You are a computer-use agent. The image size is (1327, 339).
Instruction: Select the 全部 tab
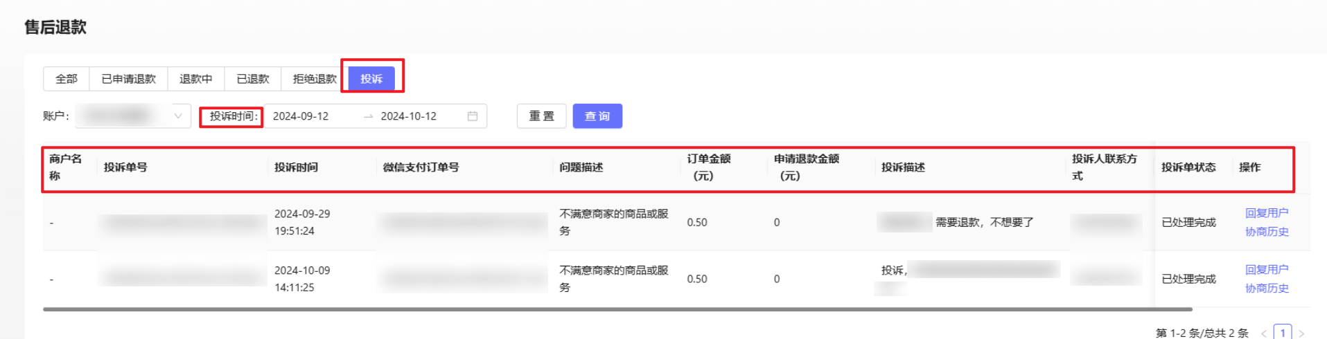point(67,79)
